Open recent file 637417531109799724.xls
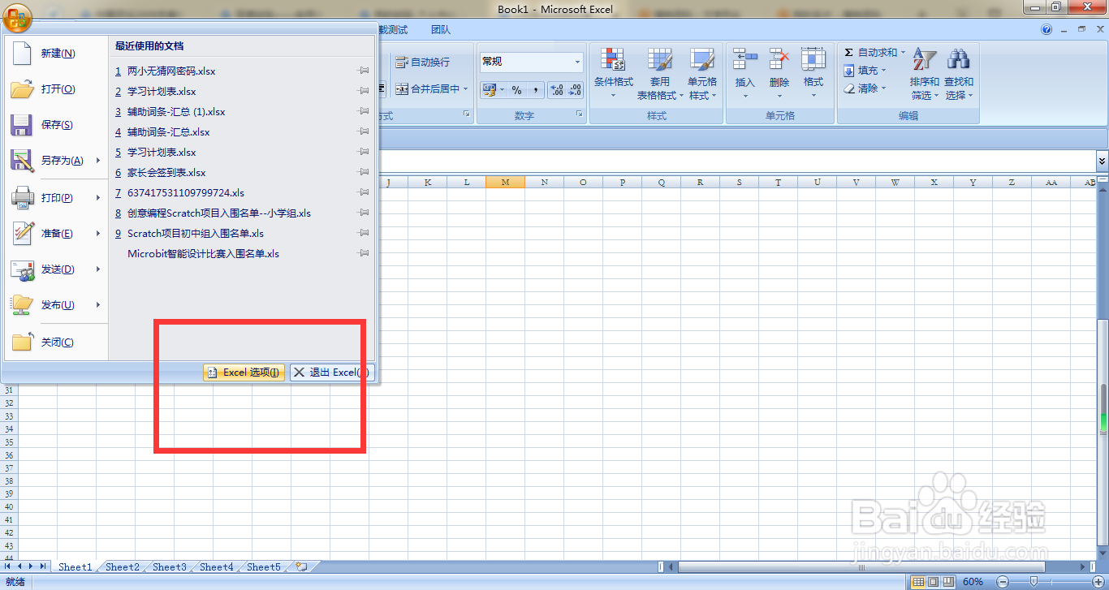Image resolution: width=1109 pixels, height=590 pixels. pyautogui.click(x=186, y=193)
